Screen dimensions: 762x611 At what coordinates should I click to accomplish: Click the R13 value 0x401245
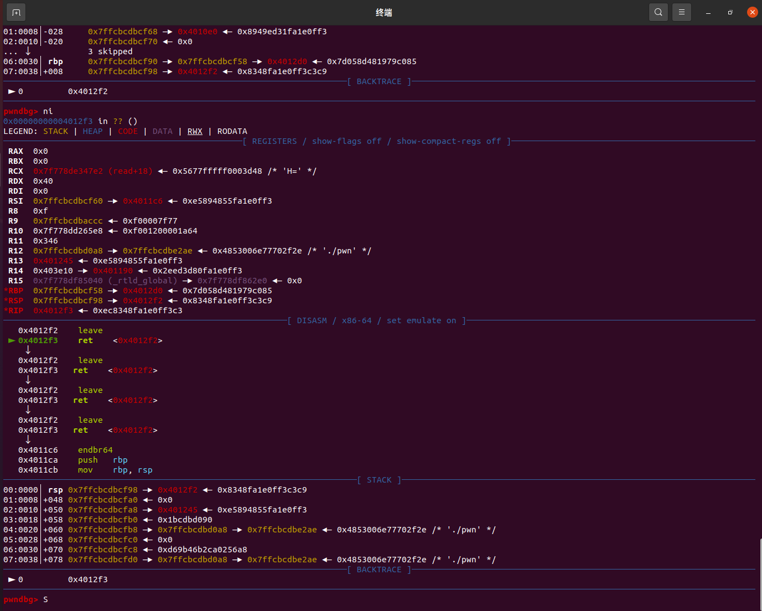(53, 261)
